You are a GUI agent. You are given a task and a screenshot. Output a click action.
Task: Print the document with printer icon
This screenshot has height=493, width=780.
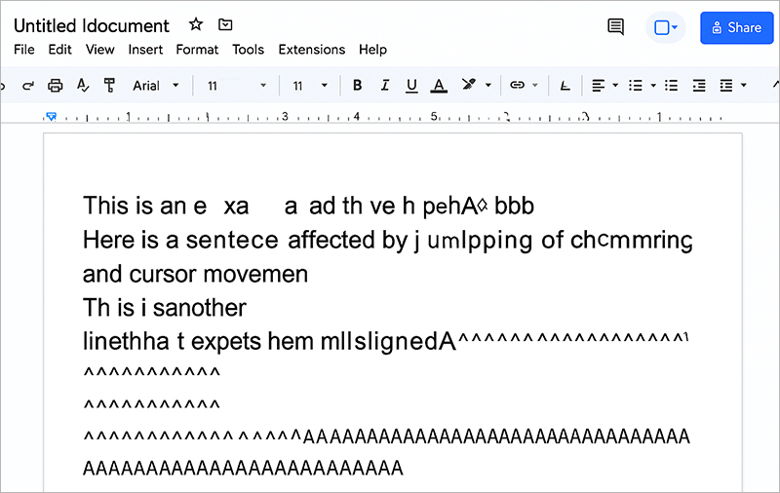[55, 86]
